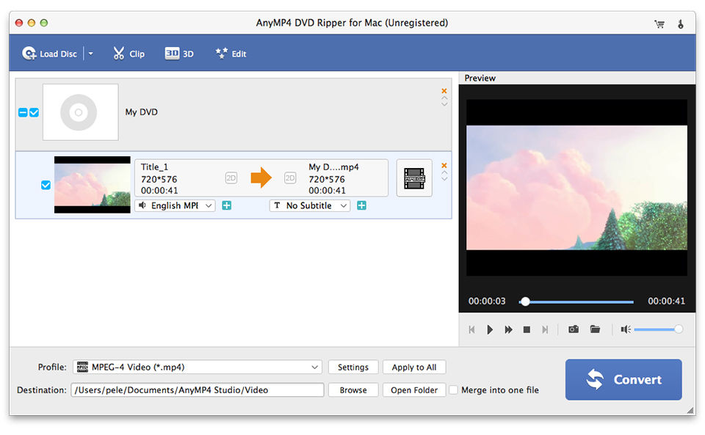The image size is (705, 435).
Task: Click the Load Disc icon
Action: pos(29,54)
